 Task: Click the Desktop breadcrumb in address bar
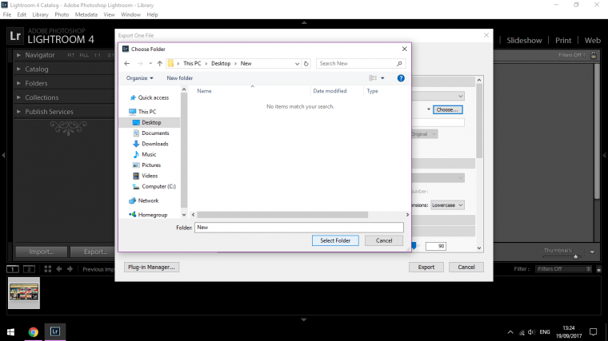pos(221,63)
